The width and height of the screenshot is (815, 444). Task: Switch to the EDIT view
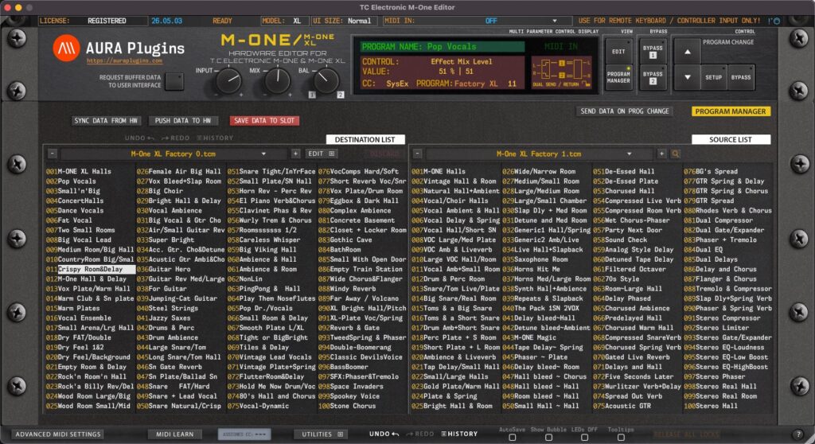(x=618, y=52)
